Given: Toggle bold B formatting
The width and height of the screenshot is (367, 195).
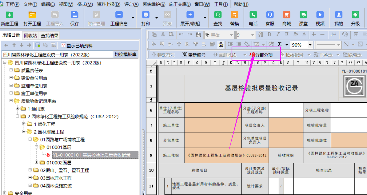Looking at the screenshot, I should [x=269, y=35].
